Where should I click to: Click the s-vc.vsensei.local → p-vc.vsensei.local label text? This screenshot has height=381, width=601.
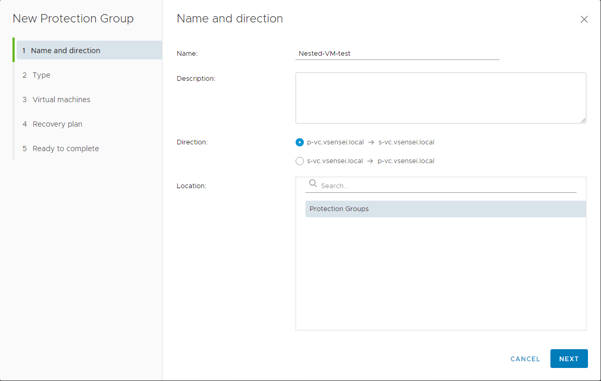click(x=371, y=161)
